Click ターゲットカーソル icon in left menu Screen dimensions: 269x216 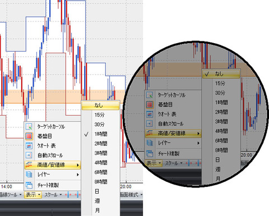tap(29, 127)
